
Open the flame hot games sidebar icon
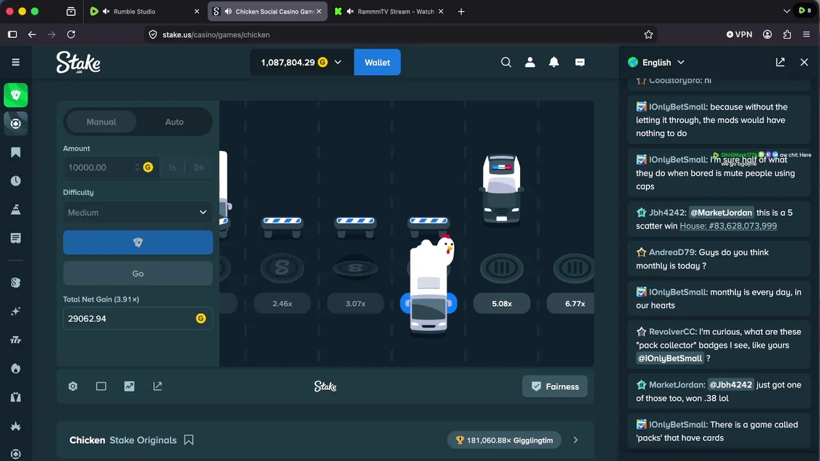click(16, 368)
